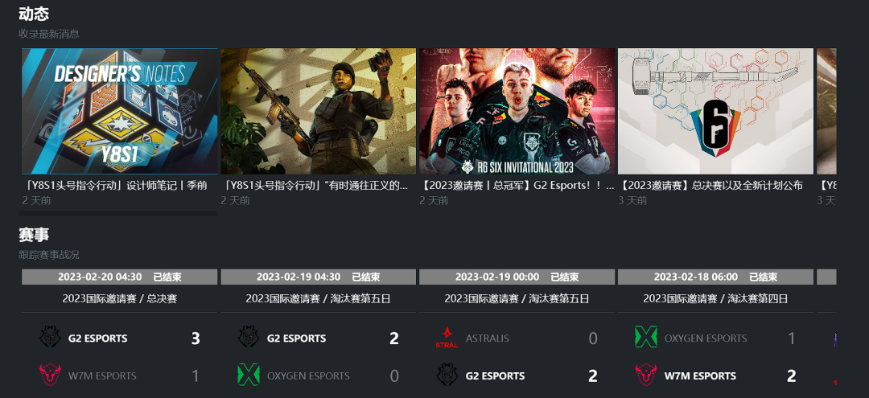Click W7M Esports logo in 淘汰赛第四日 card
The width and height of the screenshot is (869, 398).
[645, 375]
